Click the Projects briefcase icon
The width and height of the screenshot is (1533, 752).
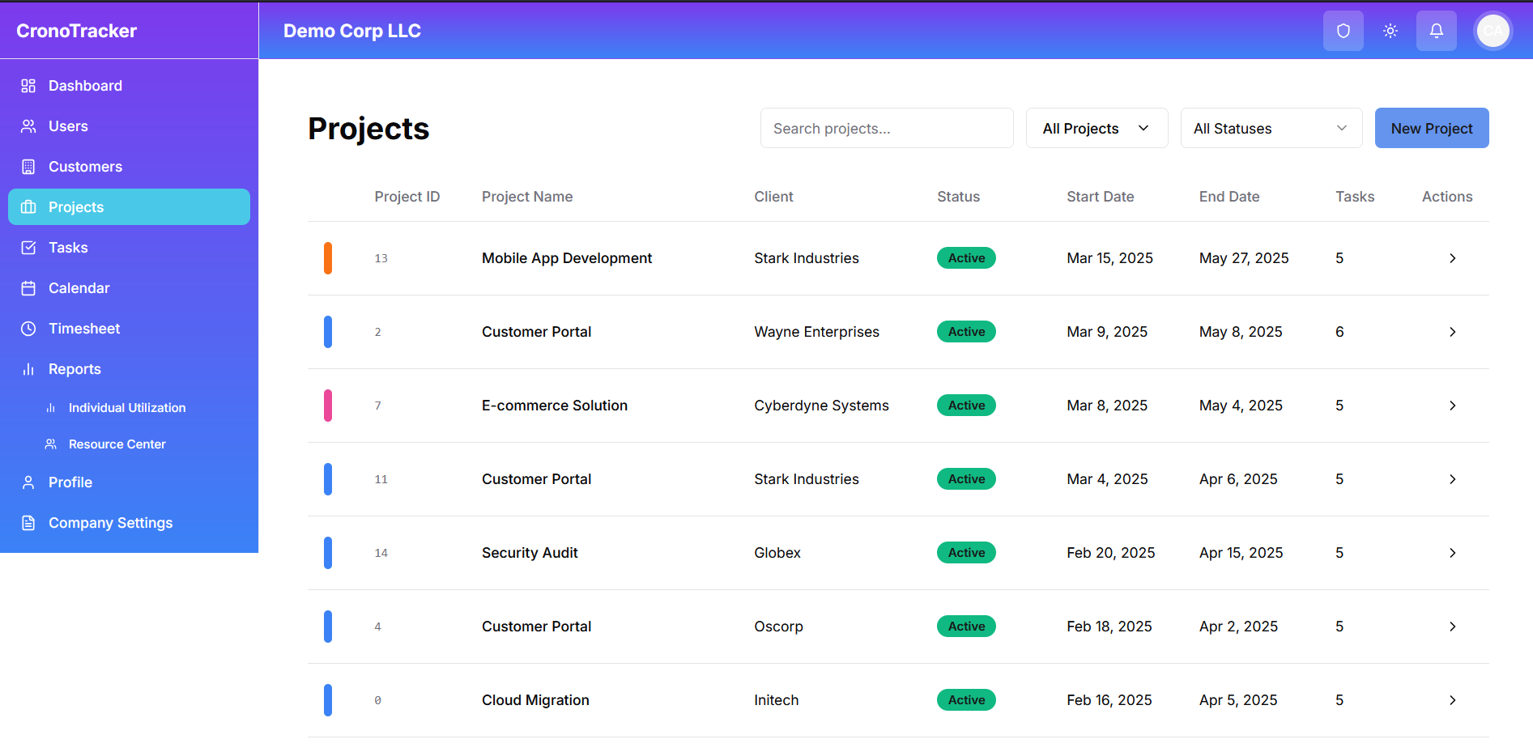28,207
